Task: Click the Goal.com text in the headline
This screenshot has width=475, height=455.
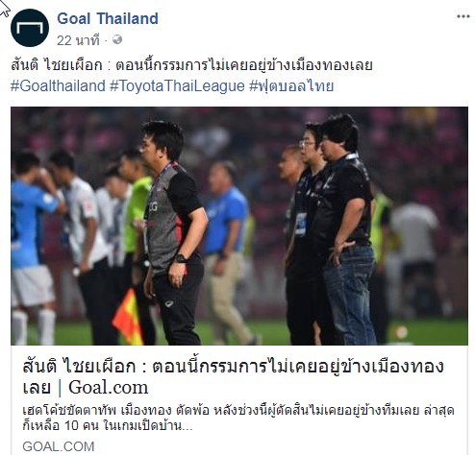Action: pos(108,388)
